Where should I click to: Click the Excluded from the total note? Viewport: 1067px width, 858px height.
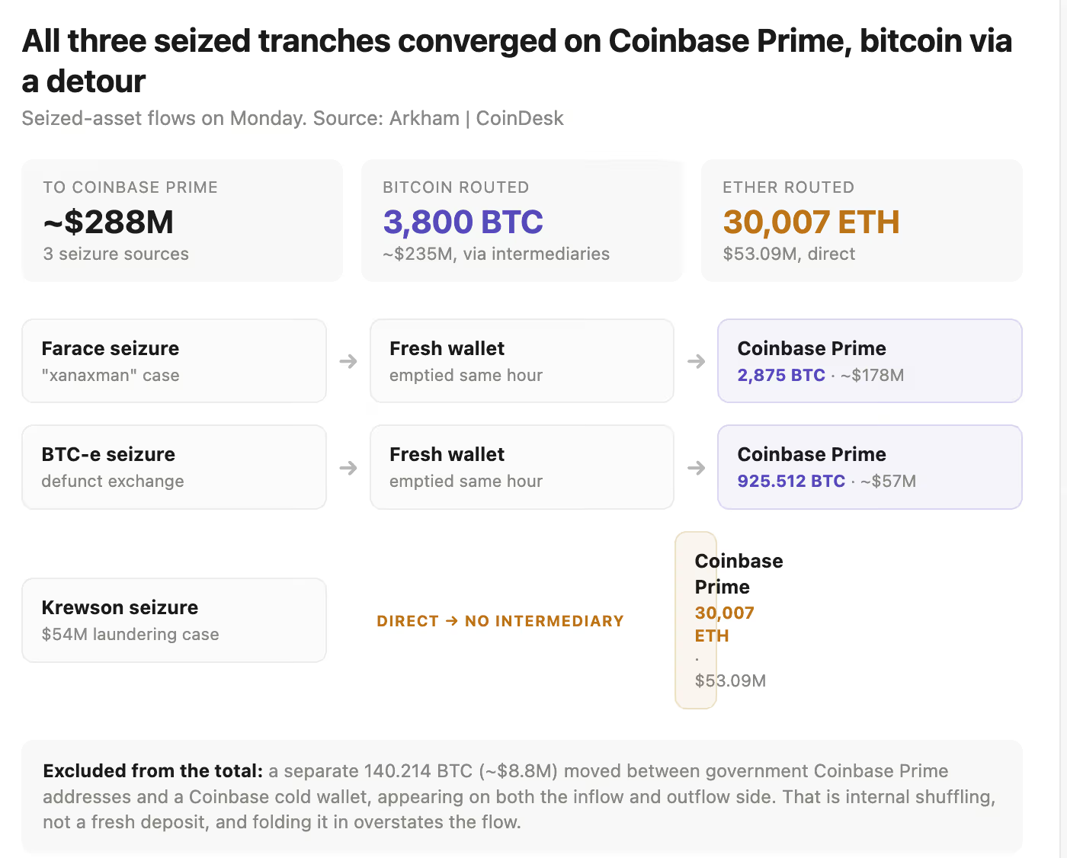pyautogui.click(x=522, y=796)
